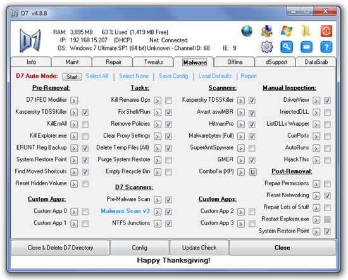348x280 pixels.
Task: Click the globe internet icon
Action: pyautogui.click(x=247, y=31)
